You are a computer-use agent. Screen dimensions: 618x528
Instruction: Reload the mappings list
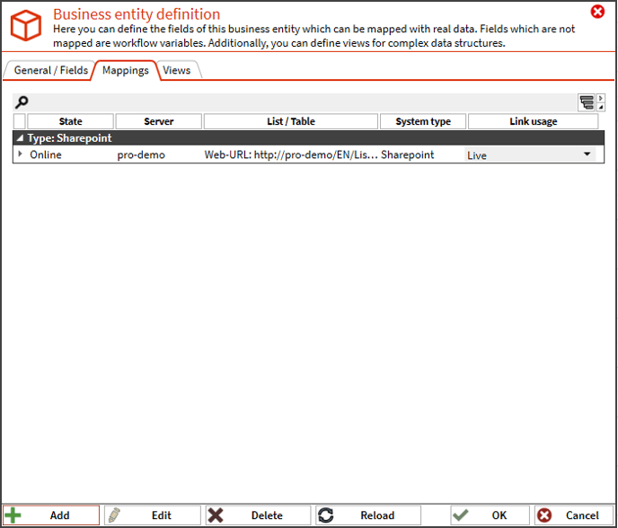[x=366, y=515]
